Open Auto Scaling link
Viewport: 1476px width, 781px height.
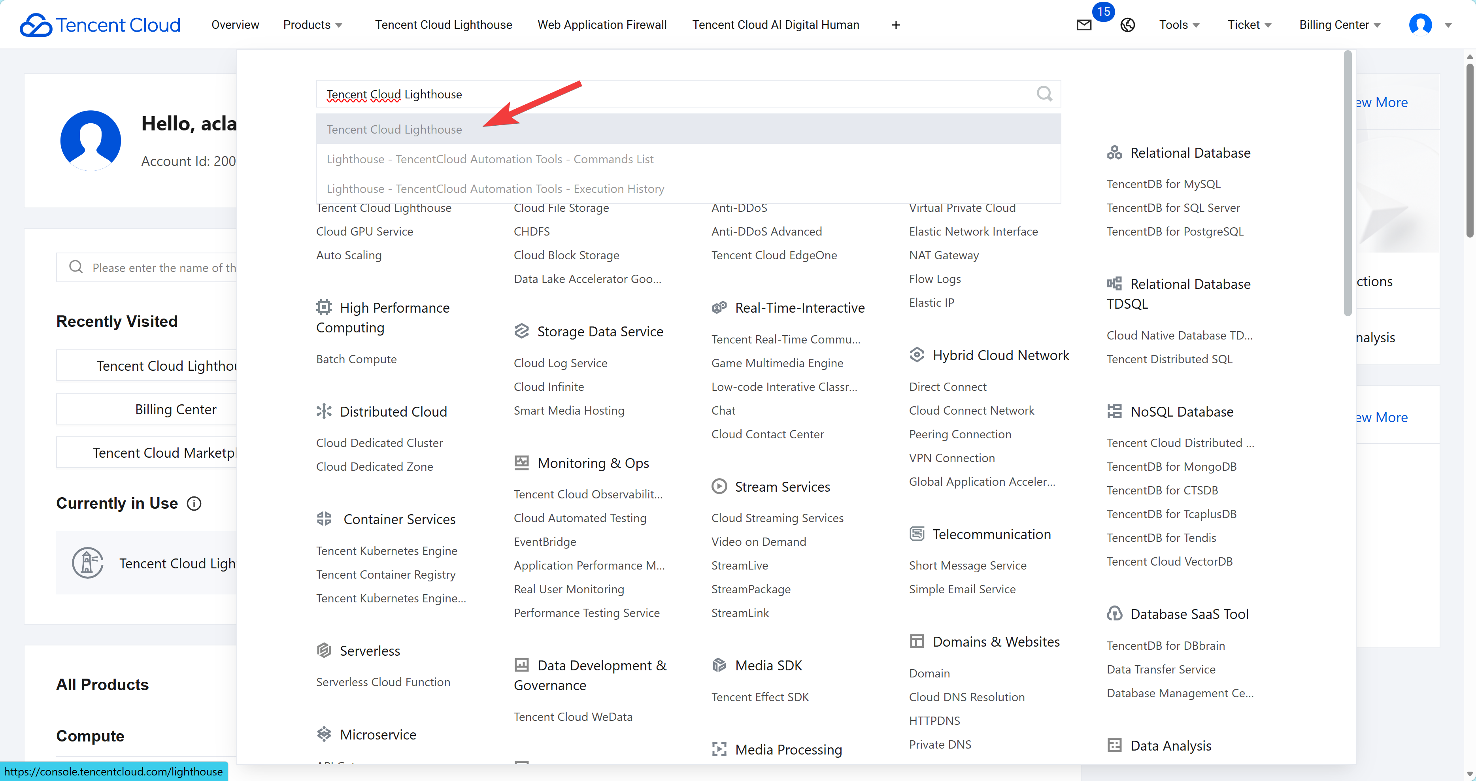(348, 255)
